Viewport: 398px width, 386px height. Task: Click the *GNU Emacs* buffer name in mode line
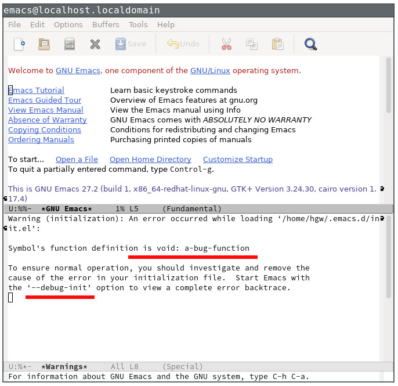[x=67, y=209]
